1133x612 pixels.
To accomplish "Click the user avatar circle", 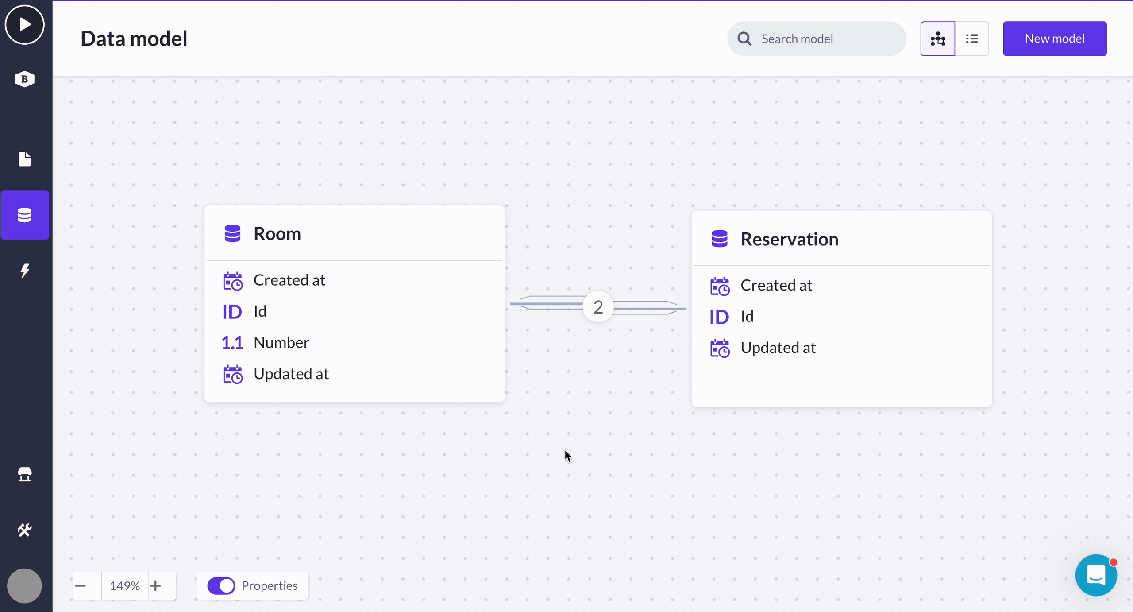I will [x=24, y=585].
